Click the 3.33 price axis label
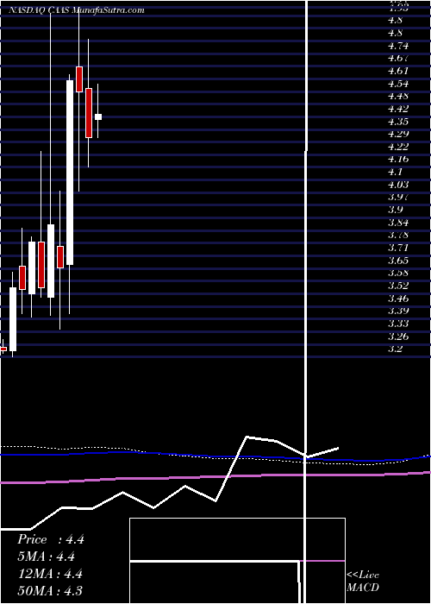431x604 pixels. click(398, 324)
